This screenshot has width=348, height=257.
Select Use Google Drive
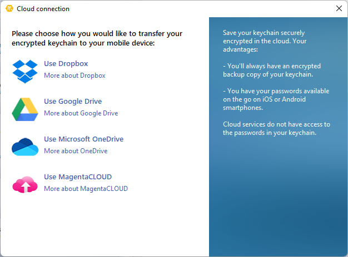pos(73,102)
